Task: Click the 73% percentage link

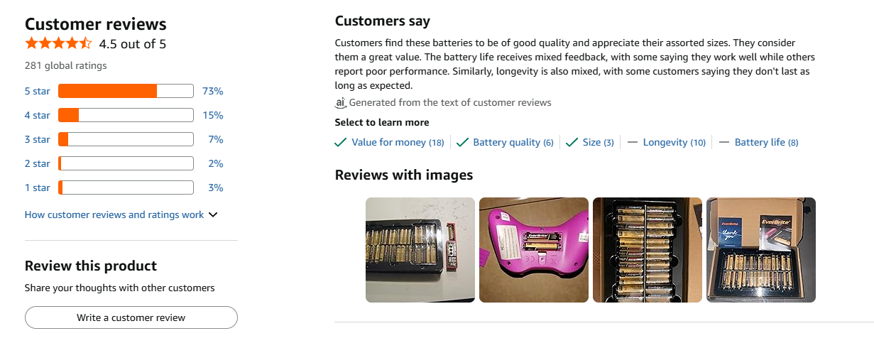Action: 212,91
